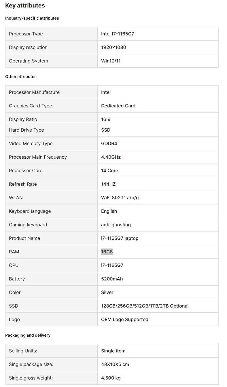Click the 4.40GHz frequency value
This screenshot has width=227, height=387.
click(x=111, y=157)
